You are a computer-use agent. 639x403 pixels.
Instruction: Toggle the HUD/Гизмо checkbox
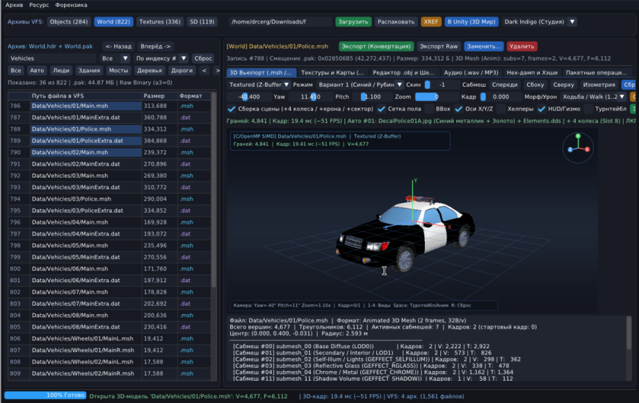pyautogui.click(x=541, y=109)
